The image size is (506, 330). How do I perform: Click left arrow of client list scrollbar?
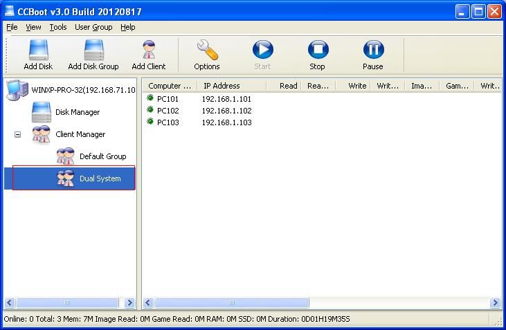[x=148, y=302]
